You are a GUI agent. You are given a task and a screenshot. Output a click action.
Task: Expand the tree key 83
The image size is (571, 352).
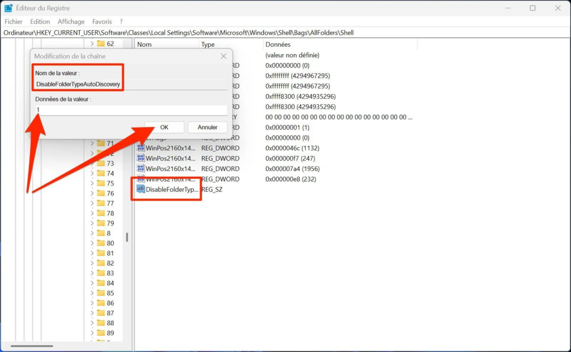92,273
